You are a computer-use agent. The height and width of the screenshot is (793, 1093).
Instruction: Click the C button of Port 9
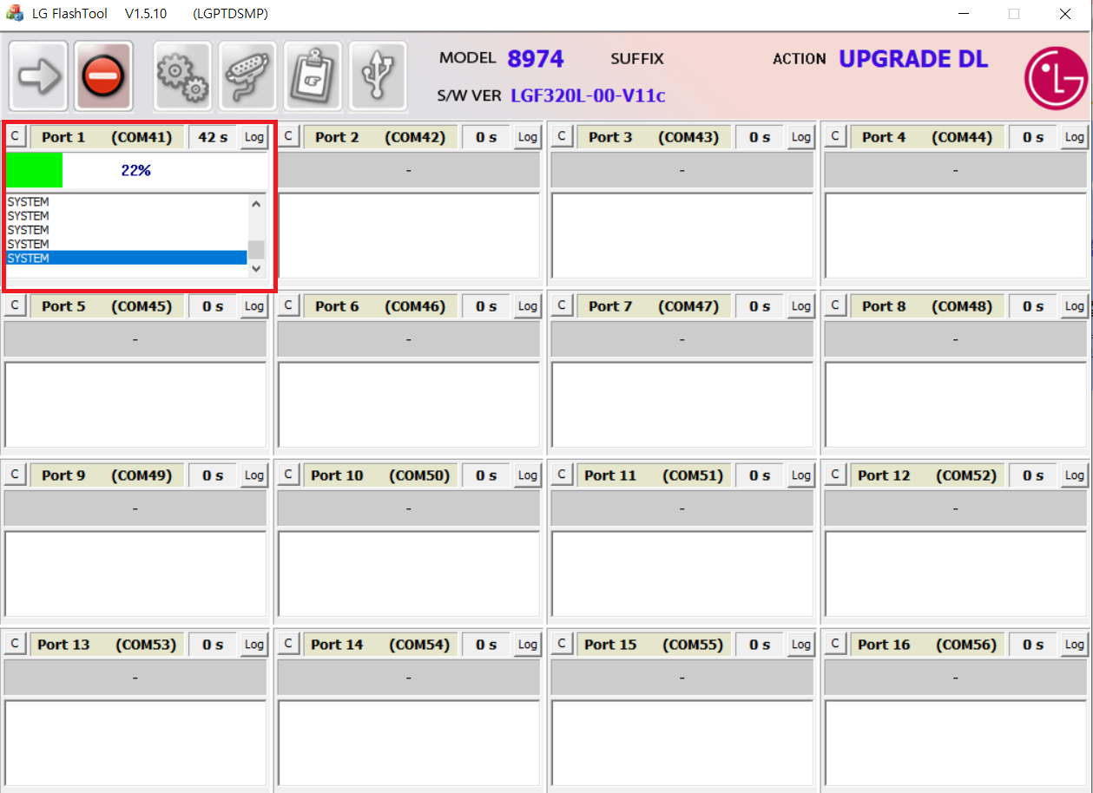(15, 475)
